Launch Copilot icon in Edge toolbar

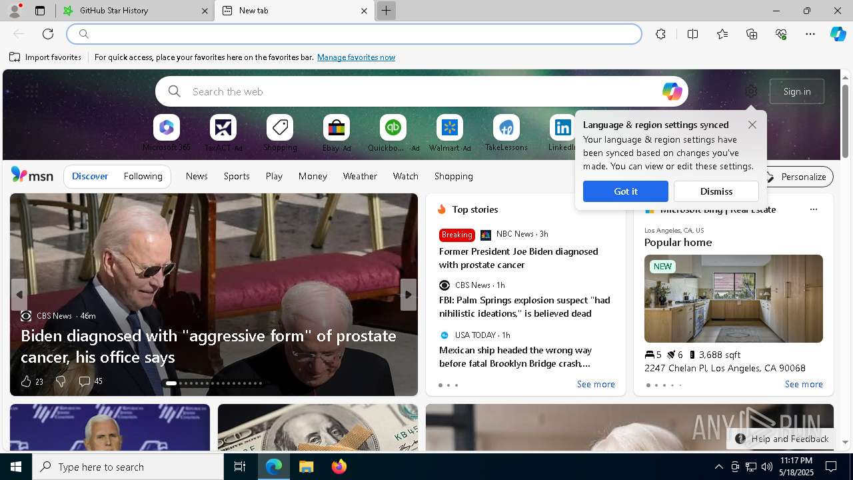tap(838, 34)
